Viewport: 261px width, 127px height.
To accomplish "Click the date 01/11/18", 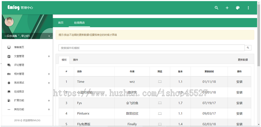I will [209, 82].
